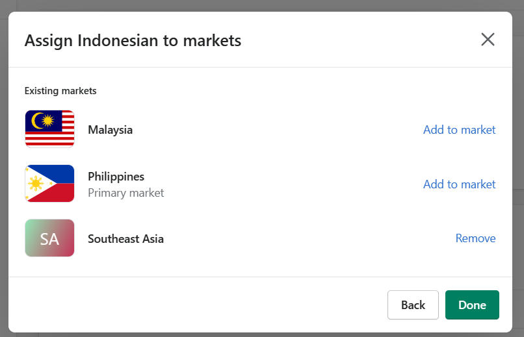
Task: Click the Philippines flag icon
Action: click(49, 184)
